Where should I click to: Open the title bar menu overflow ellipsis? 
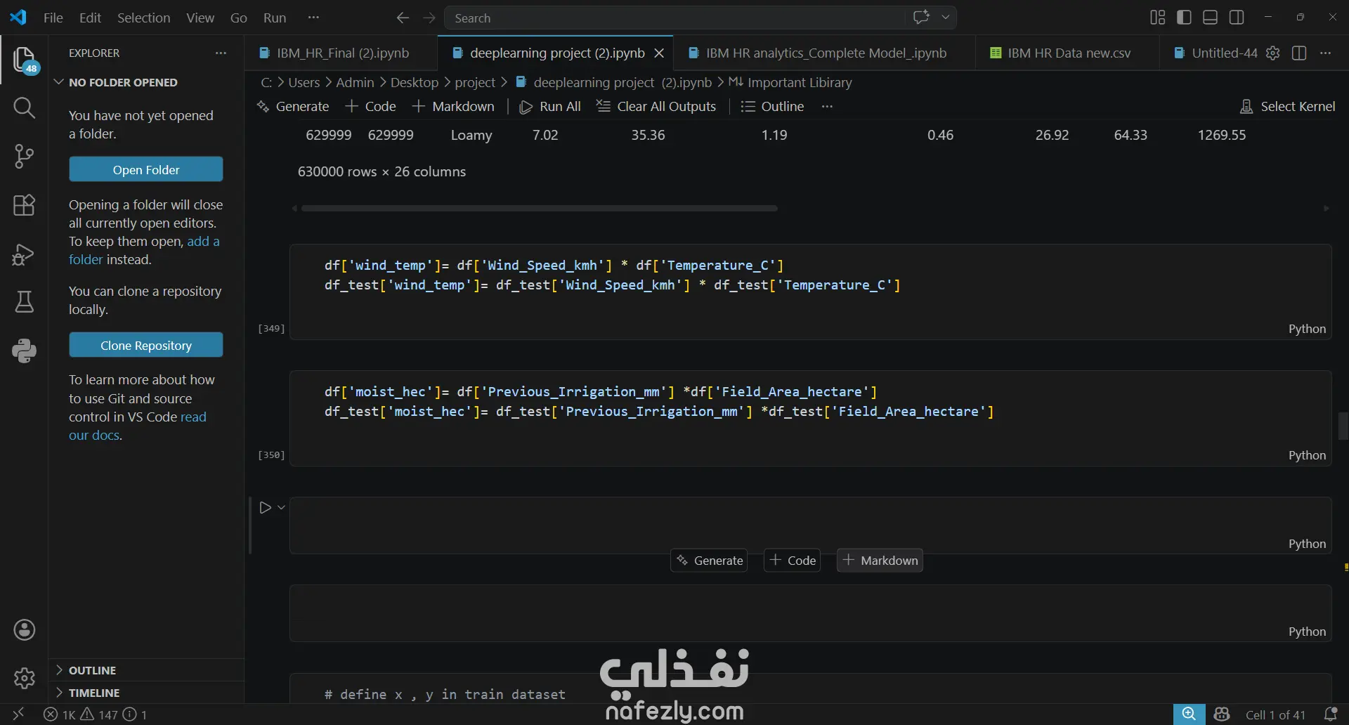(x=313, y=18)
